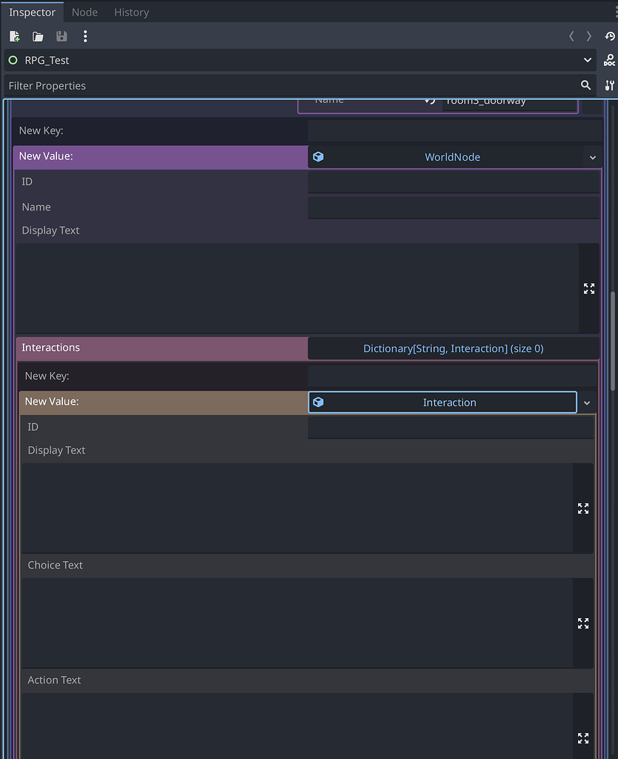Viewport: 618px width, 759px height.
Task: Click the Interaction resource cube icon
Action: pyautogui.click(x=319, y=402)
